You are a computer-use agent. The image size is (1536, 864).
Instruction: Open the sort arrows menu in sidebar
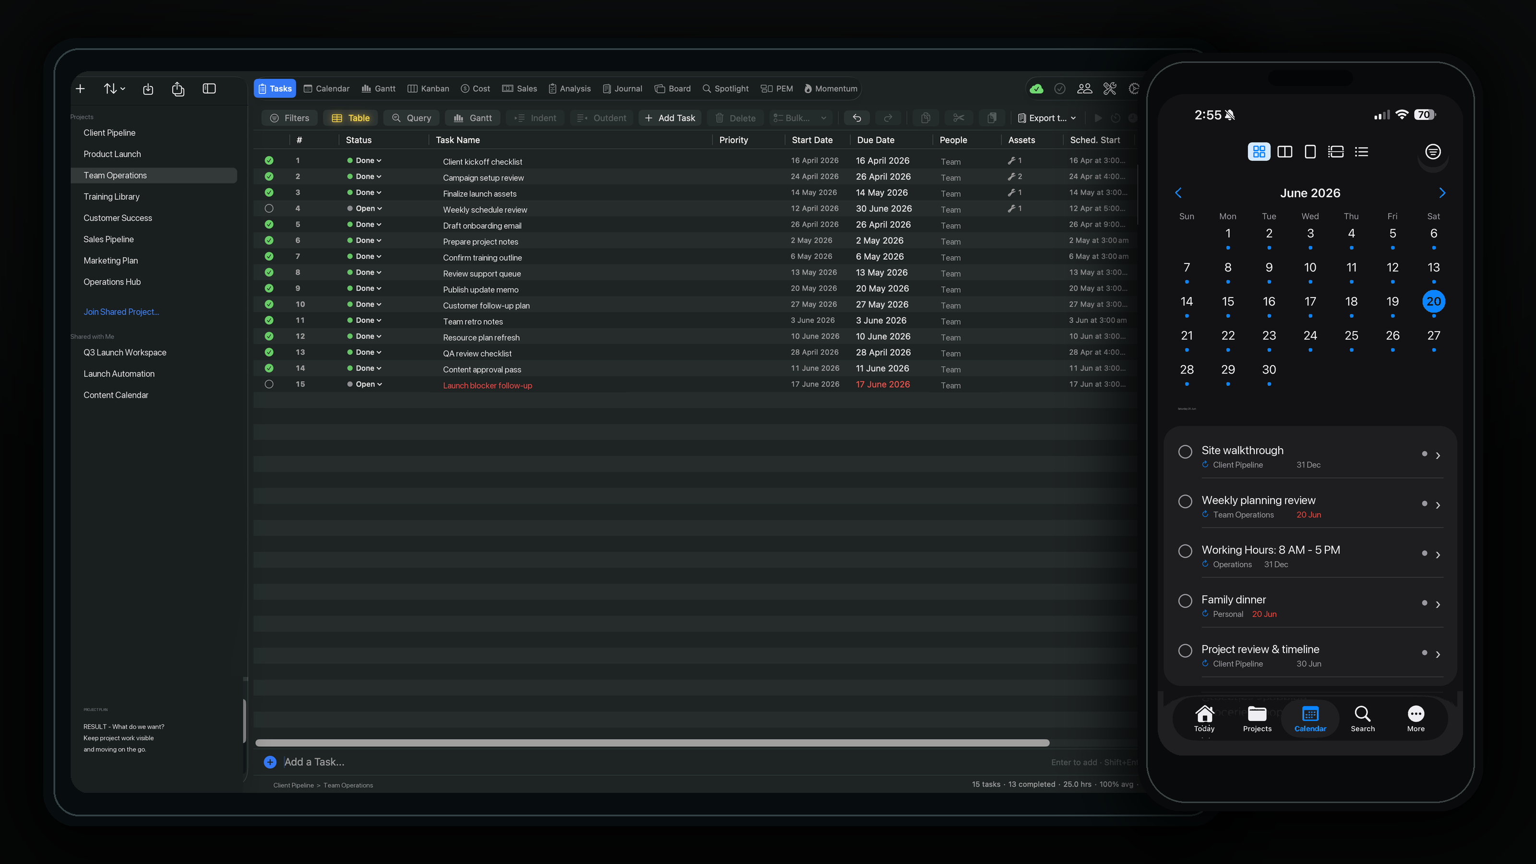point(114,89)
